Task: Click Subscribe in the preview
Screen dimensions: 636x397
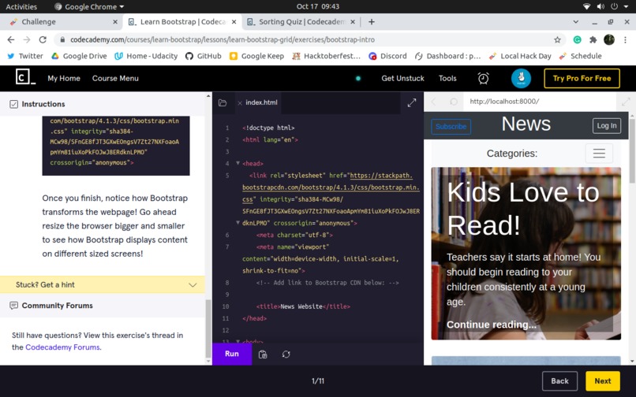Action: 451,126
